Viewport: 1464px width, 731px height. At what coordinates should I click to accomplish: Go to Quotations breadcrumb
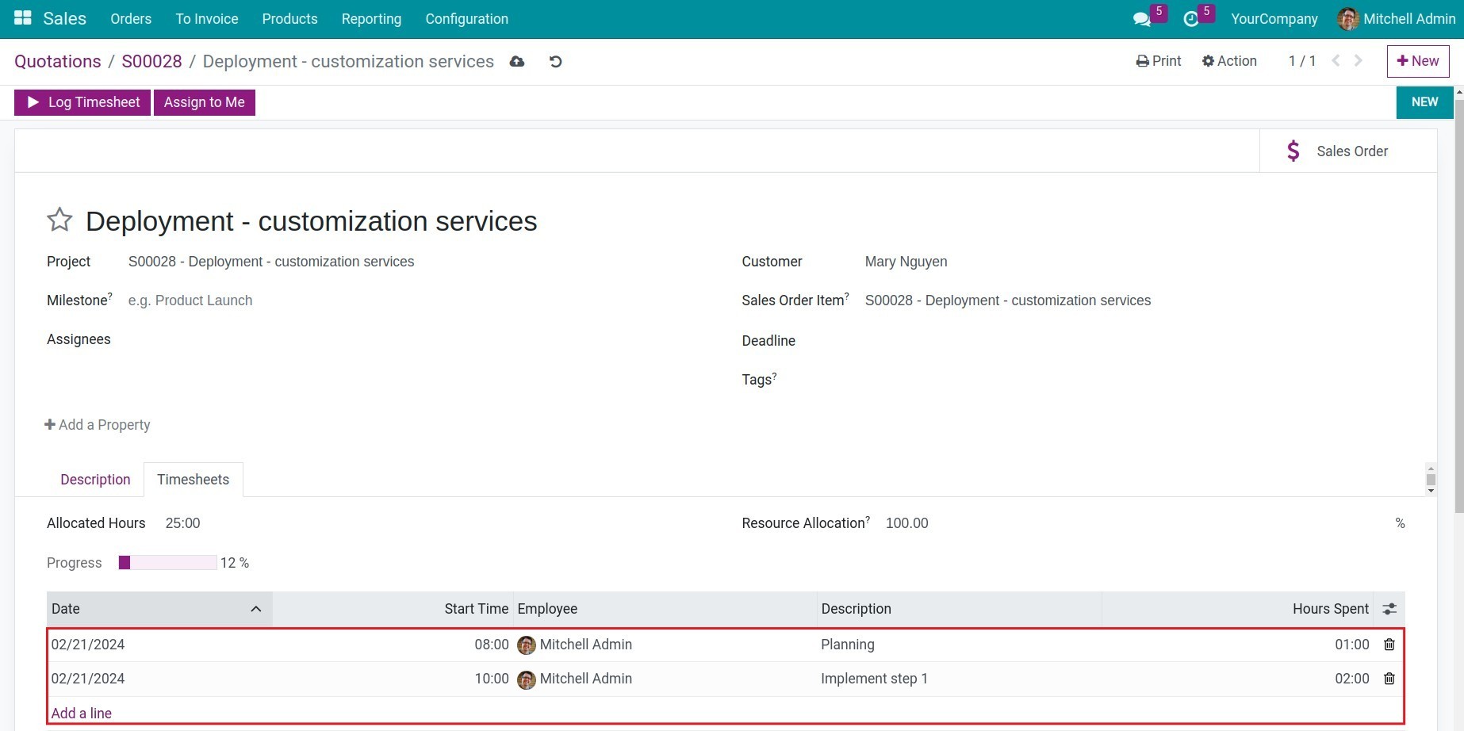pyautogui.click(x=58, y=61)
